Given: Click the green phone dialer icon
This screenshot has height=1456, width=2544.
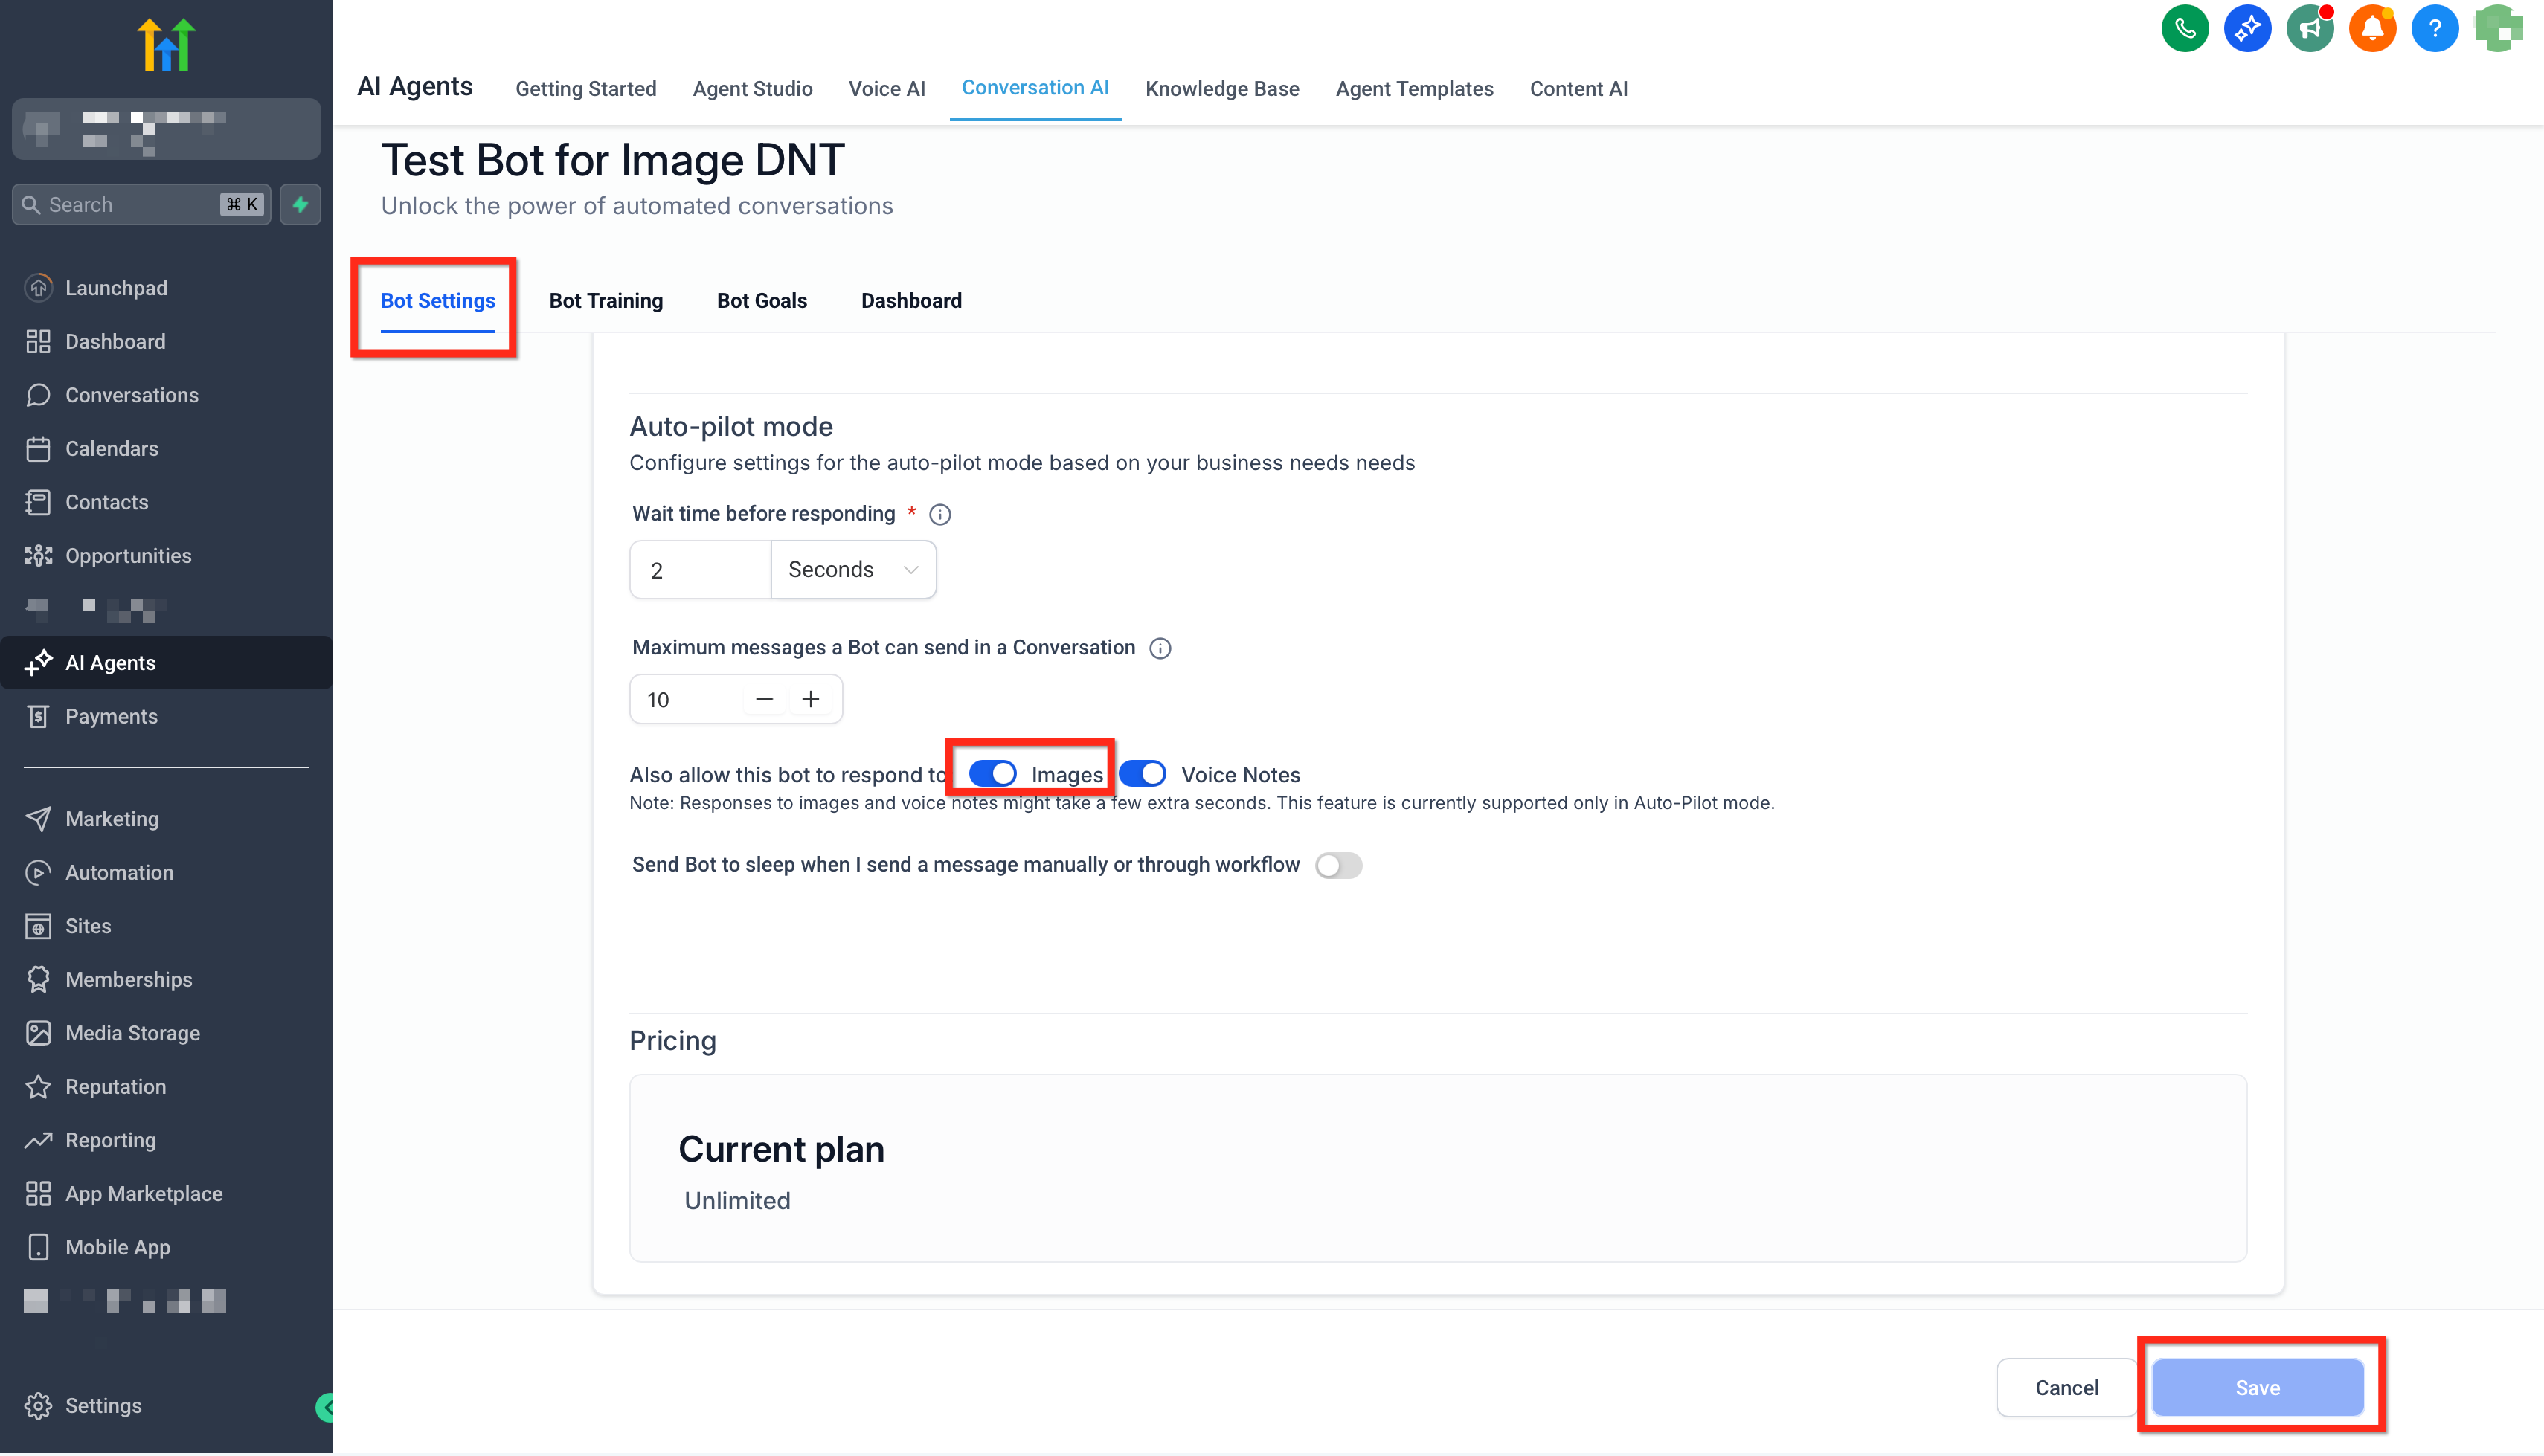Looking at the screenshot, I should [2184, 28].
